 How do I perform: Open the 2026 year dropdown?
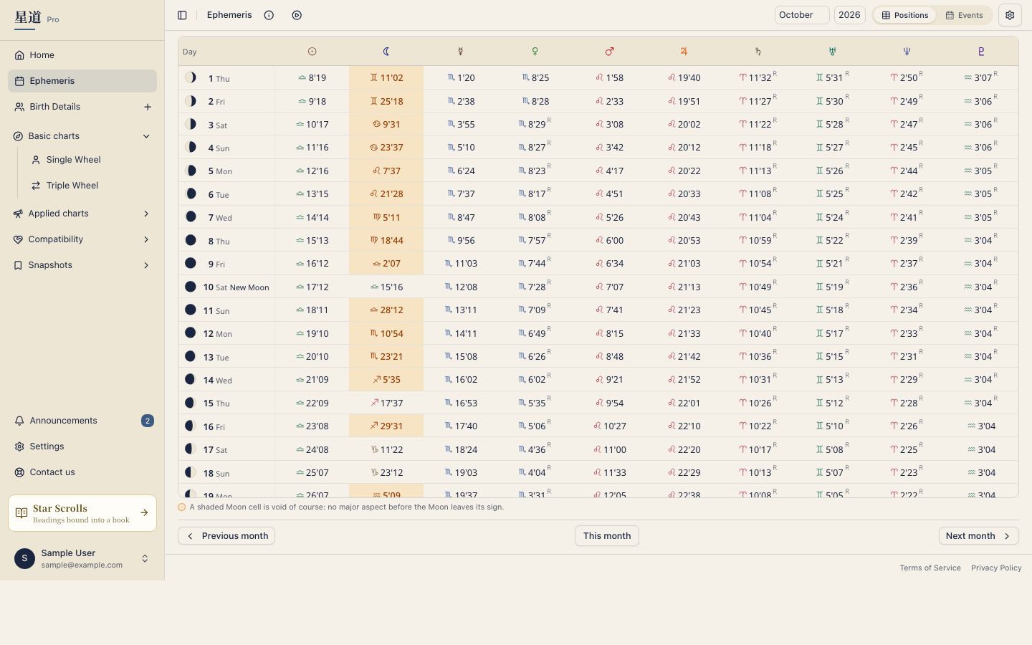coord(849,15)
